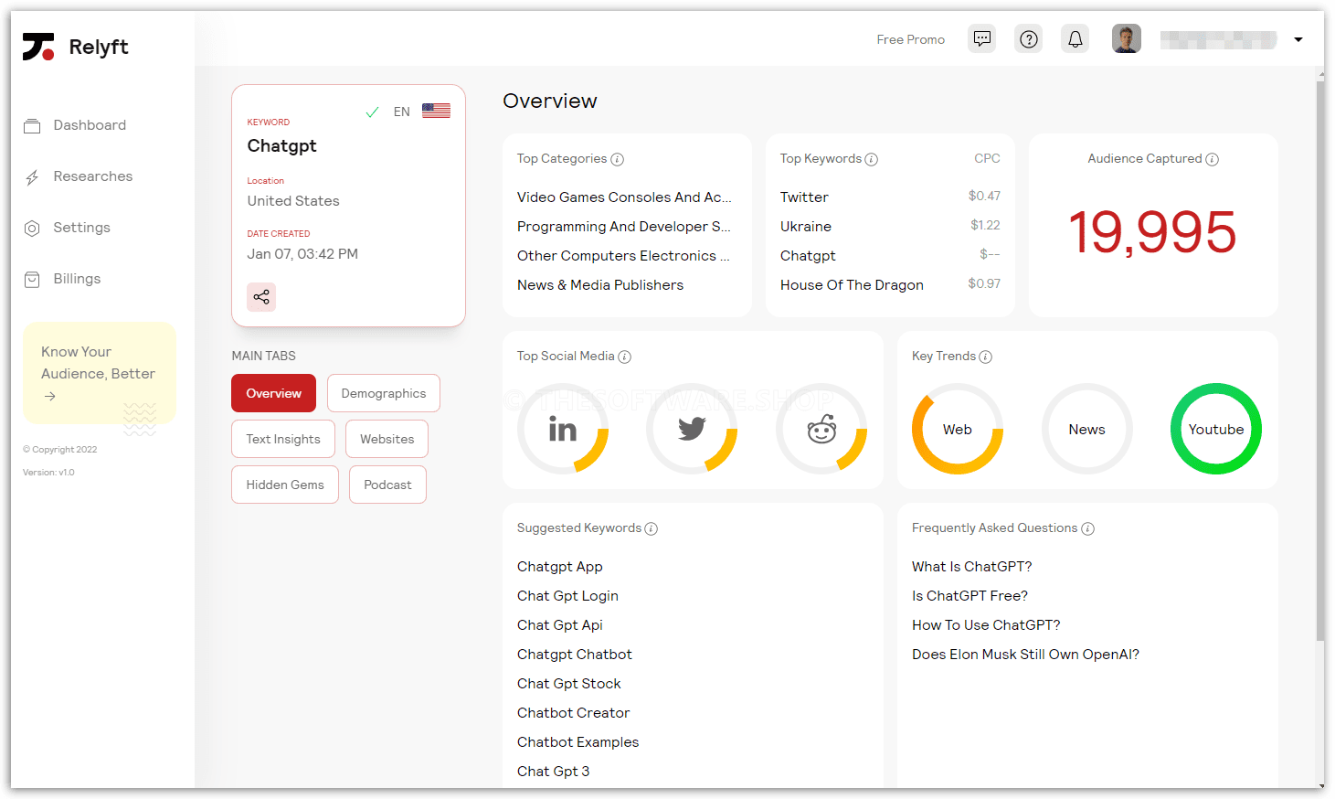1335x799 pixels.
Task: Click the share icon on Chatgpt keyword card
Action: 261,297
